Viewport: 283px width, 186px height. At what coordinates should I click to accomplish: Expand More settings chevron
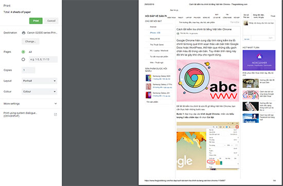[x=56, y=104]
